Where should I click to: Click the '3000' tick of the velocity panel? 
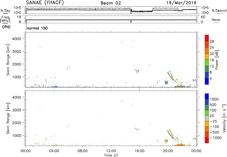pos(17,110)
